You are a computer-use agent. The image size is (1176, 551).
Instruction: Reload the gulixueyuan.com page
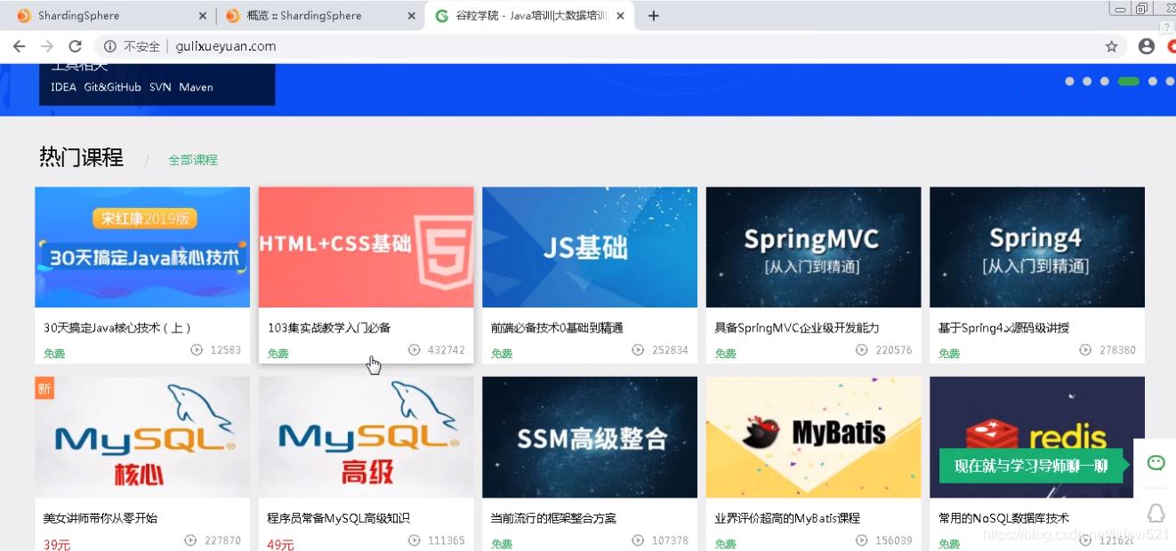coord(76,46)
